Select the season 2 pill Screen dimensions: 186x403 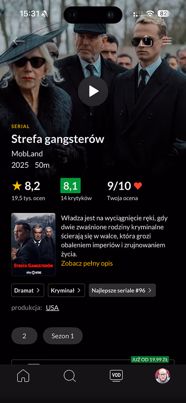[x=24, y=336]
